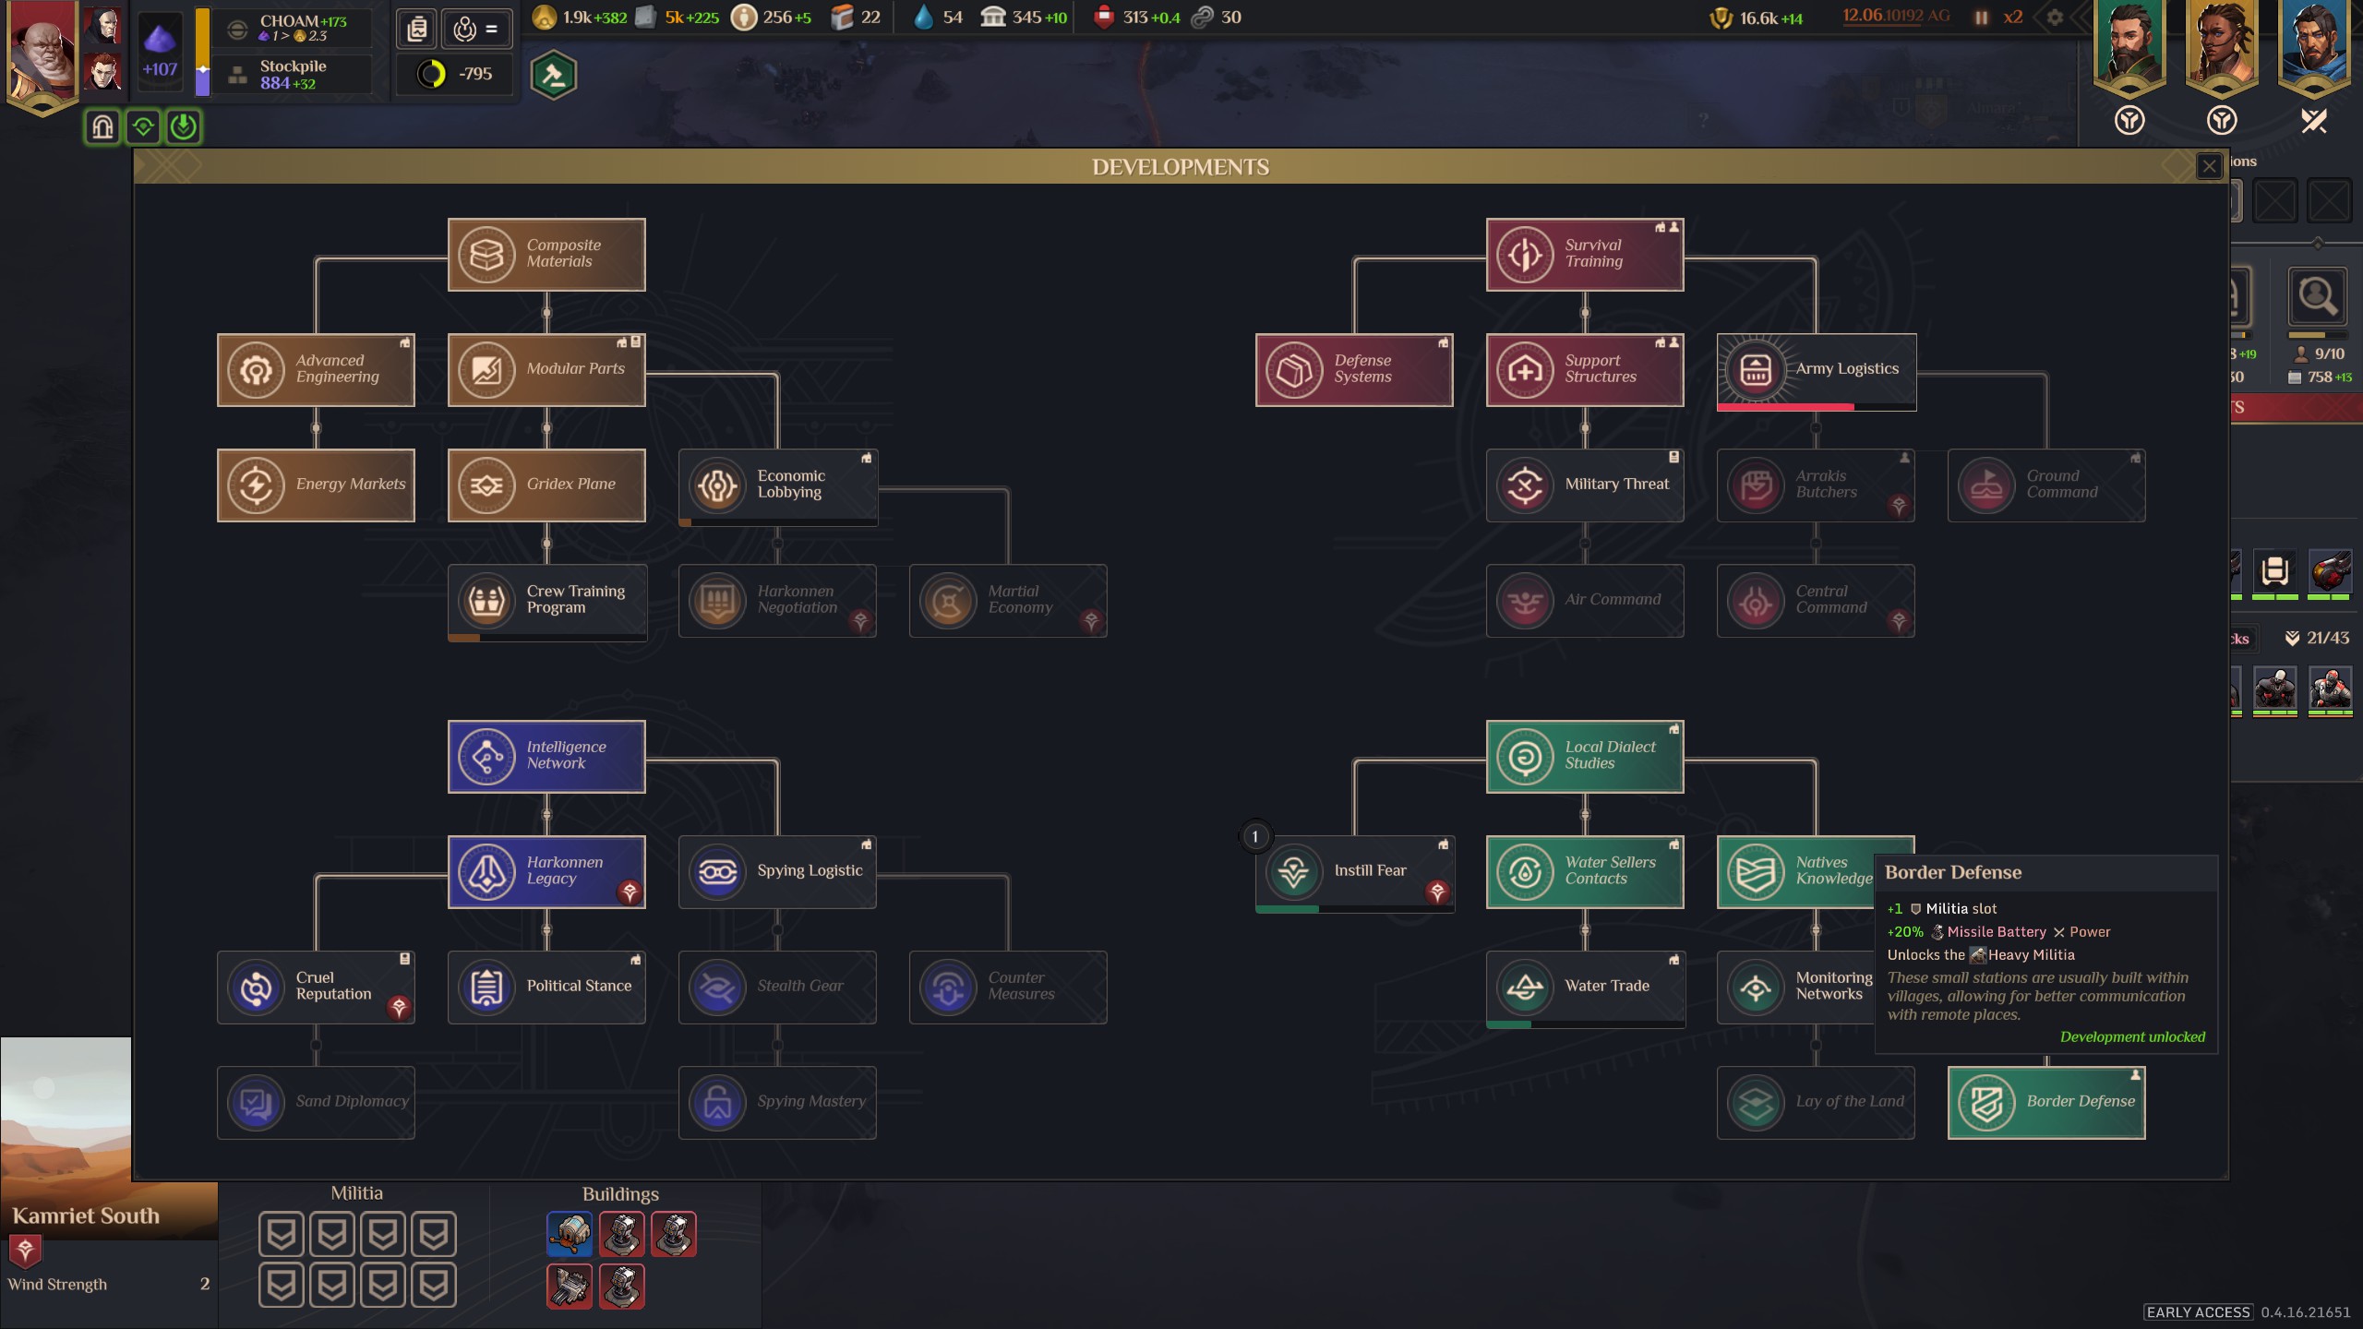The height and width of the screenshot is (1329, 2363).
Task: Click the Border Defense shield icon
Action: click(1986, 1103)
